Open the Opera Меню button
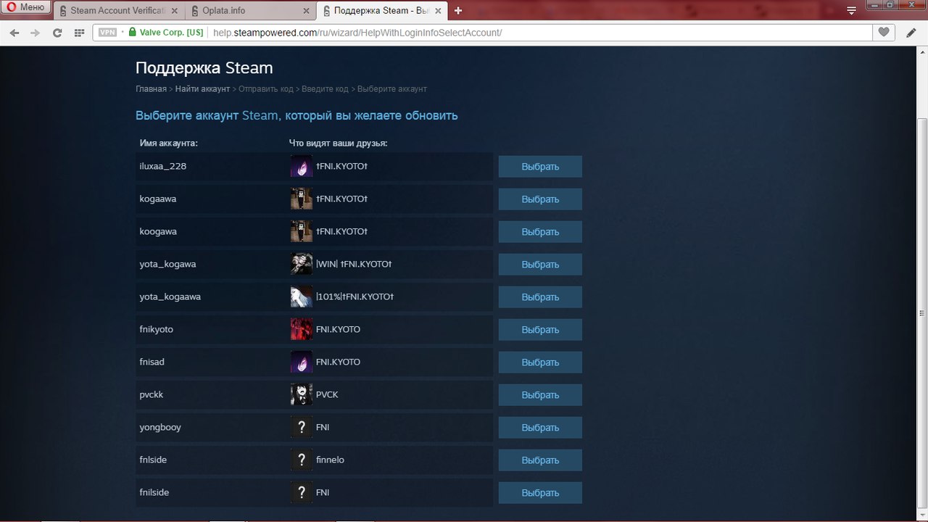928x522 pixels. coord(26,8)
